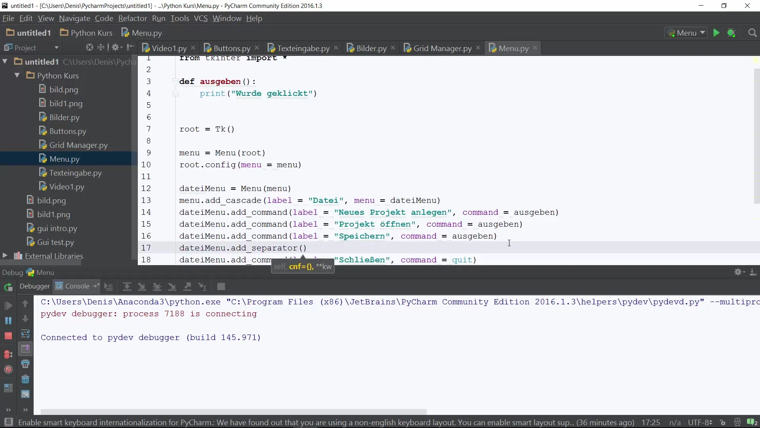Expand External Libraries node
The width and height of the screenshot is (760, 428).
[x=5, y=256]
